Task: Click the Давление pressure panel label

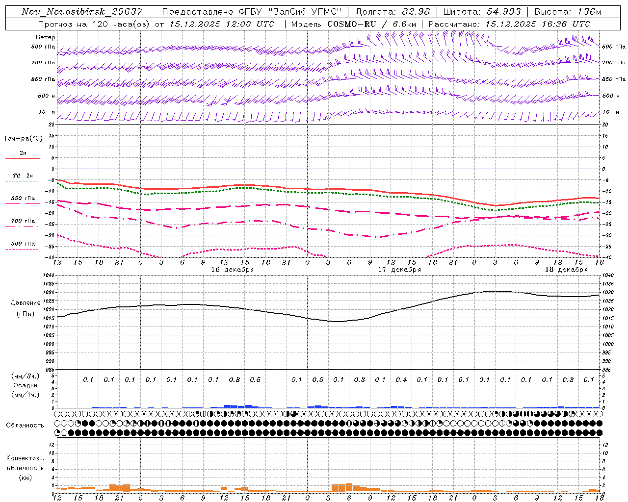Action: [26, 303]
